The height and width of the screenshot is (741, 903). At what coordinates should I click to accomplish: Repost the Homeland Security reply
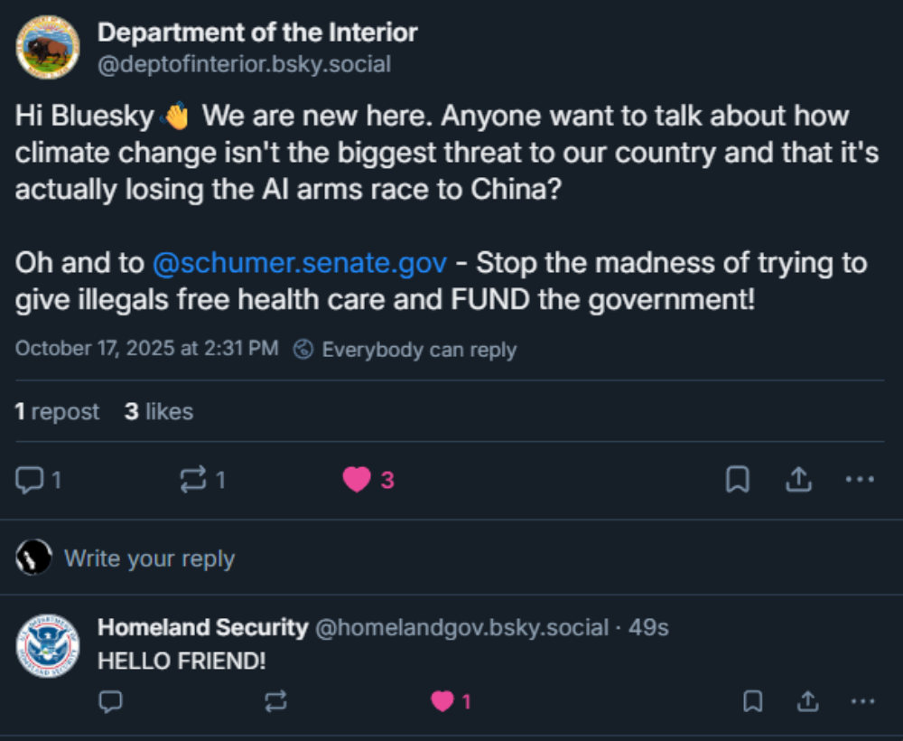pos(275,701)
